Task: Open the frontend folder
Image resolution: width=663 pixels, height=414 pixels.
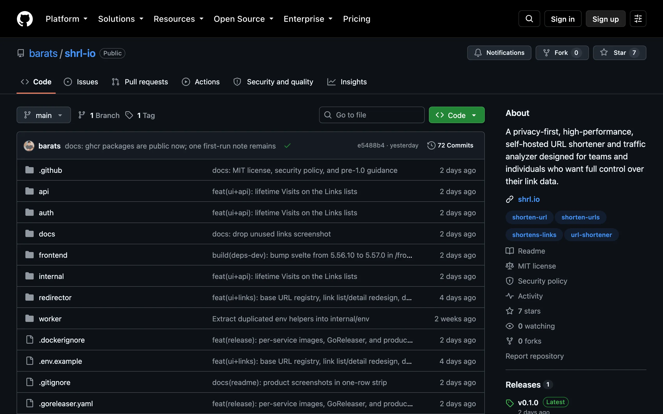Action: pos(53,255)
